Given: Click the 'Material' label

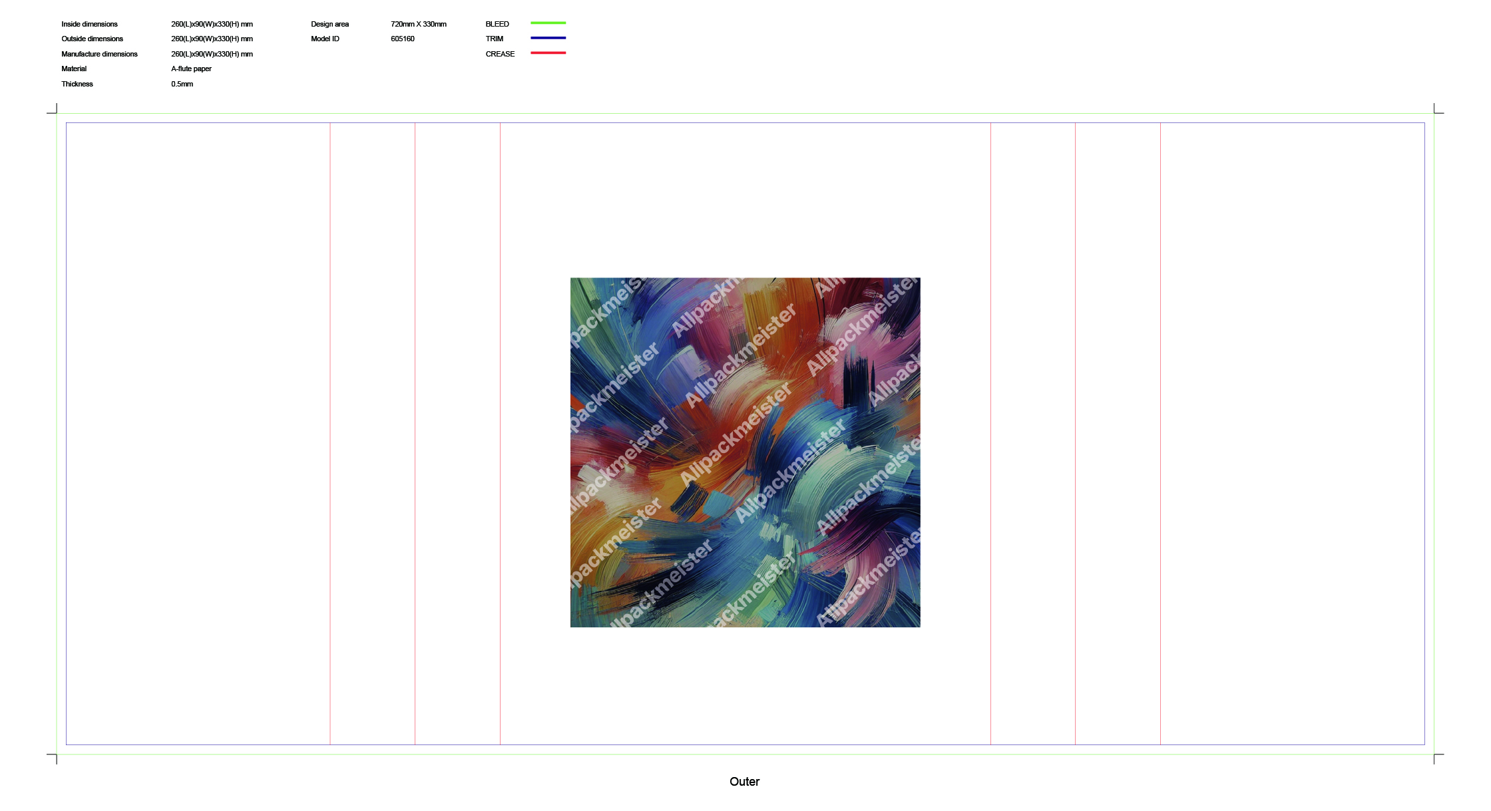Looking at the screenshot, I should [x=74, y=69].
